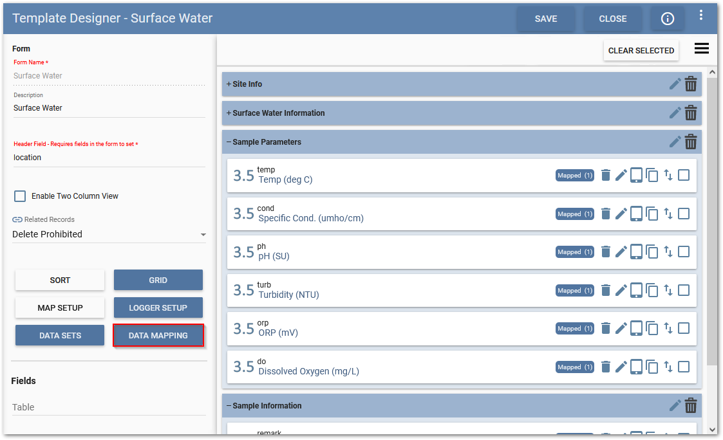Open the hamburger menu above sections

[x=701, y=48]
